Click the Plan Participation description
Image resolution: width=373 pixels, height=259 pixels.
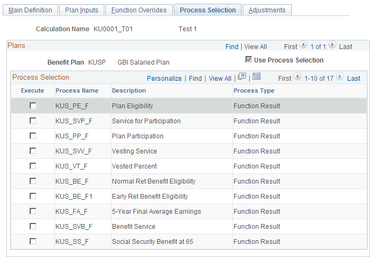[x=138, y=136]
